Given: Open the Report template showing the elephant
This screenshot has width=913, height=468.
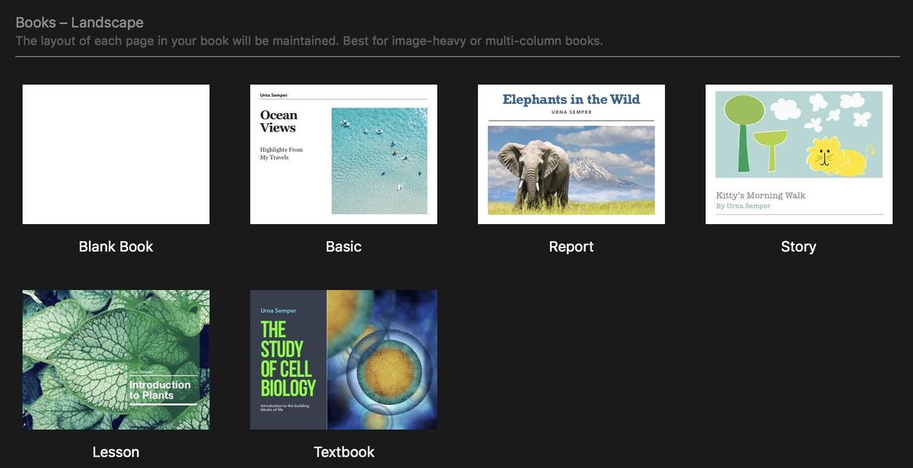Looking at the screenshot, I should (x=571, y=153).
